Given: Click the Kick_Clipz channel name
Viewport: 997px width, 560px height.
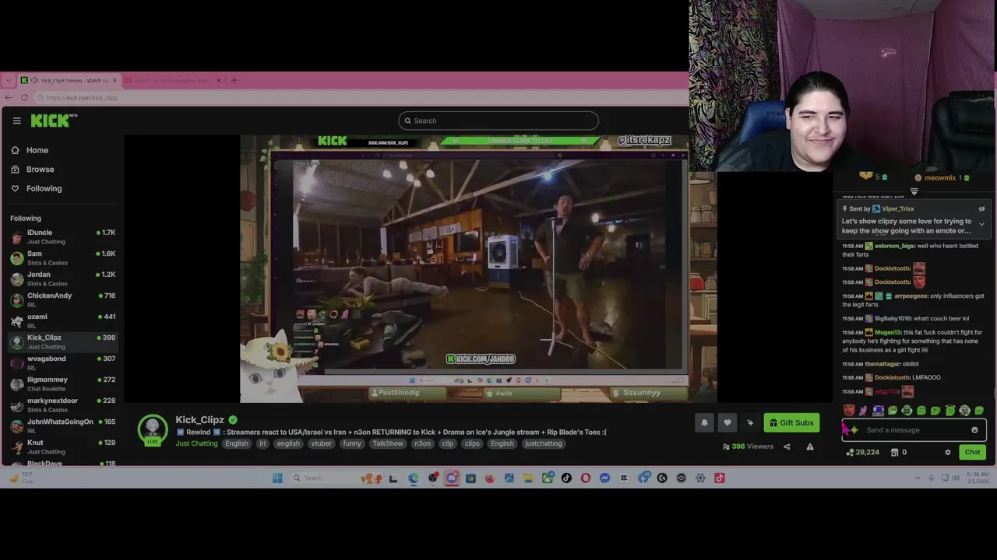Looking at the screenshot, I should (199, 420).
